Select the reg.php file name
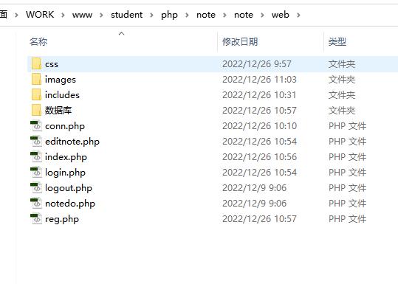 coord(62,219)
